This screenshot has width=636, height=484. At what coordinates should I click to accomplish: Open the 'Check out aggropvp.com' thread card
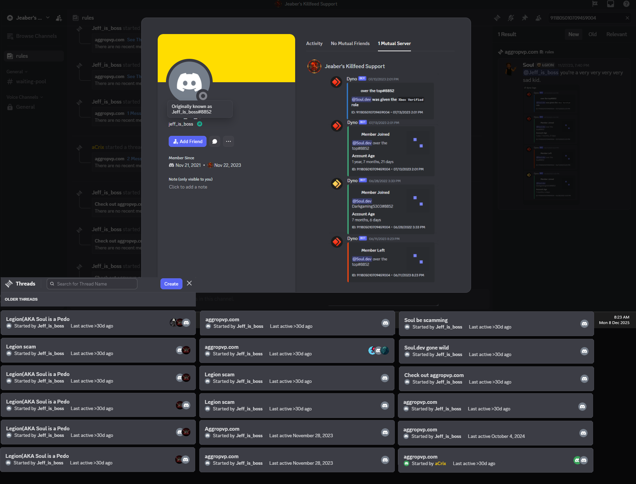click(x=496, y=379)
